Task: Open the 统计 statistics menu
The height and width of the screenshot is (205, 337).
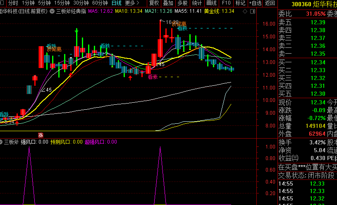Action: [197, 3]
